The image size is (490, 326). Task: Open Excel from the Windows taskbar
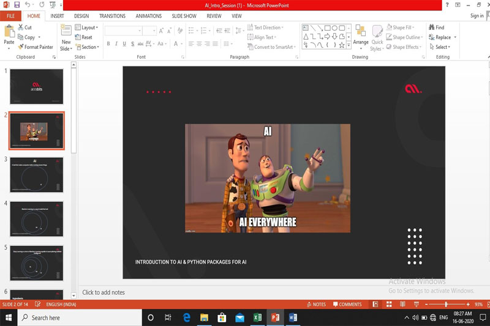[x=258, y=317]
